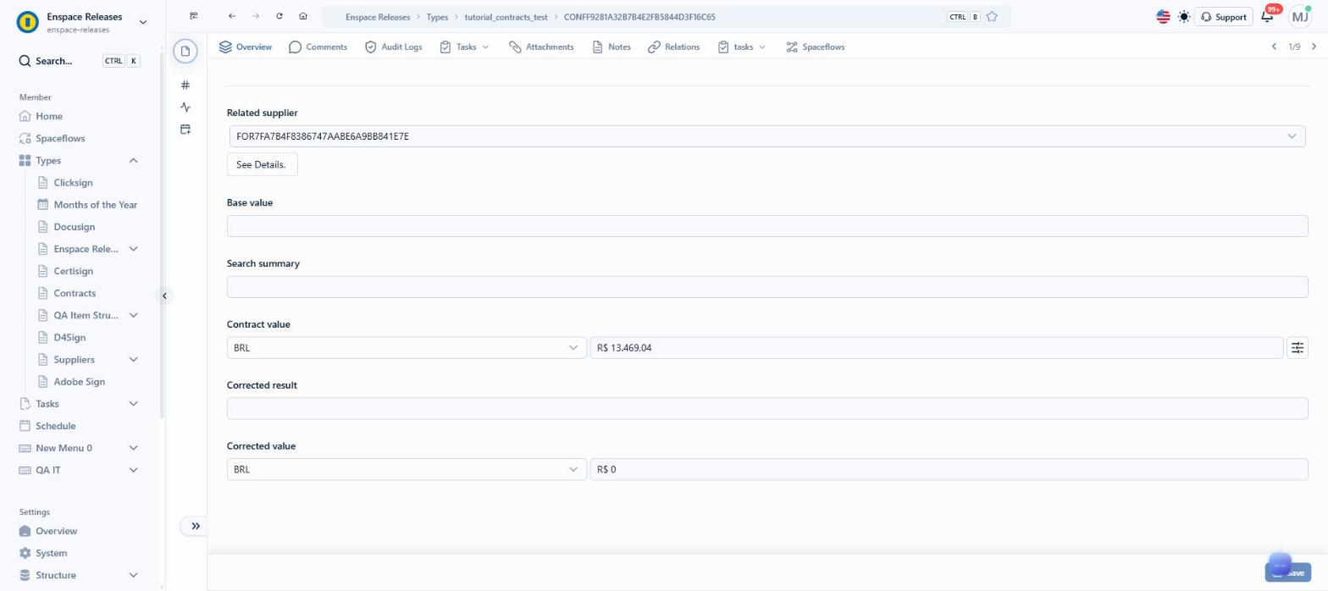Open the Contract value settings sliders icon
This screenshot has height=591, width=1328.
click(x=1298, y=348)
